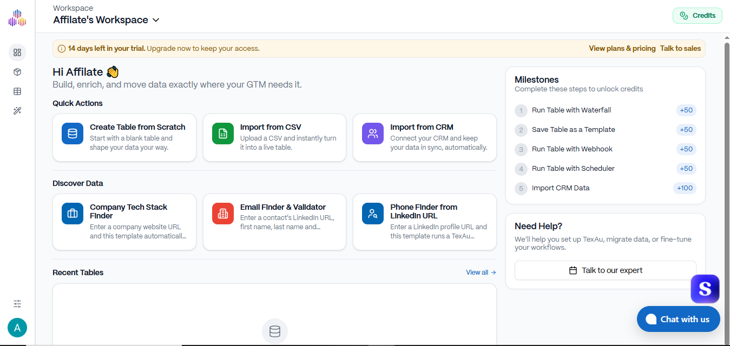Click the purple people icon on CRM card
Screen dimensions: 730x346
point(373,134)
